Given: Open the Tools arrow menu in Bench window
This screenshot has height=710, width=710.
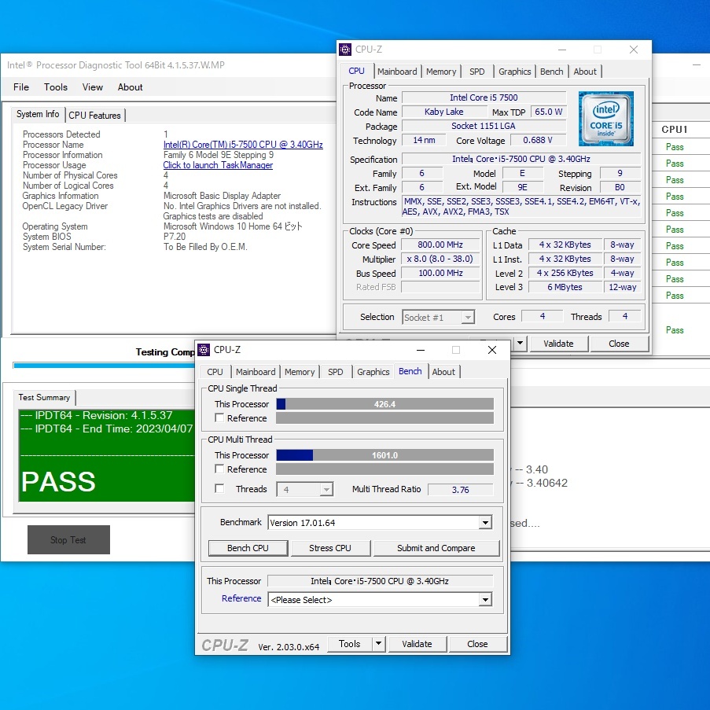Looking at the screenshot, I should click(378, 643).
